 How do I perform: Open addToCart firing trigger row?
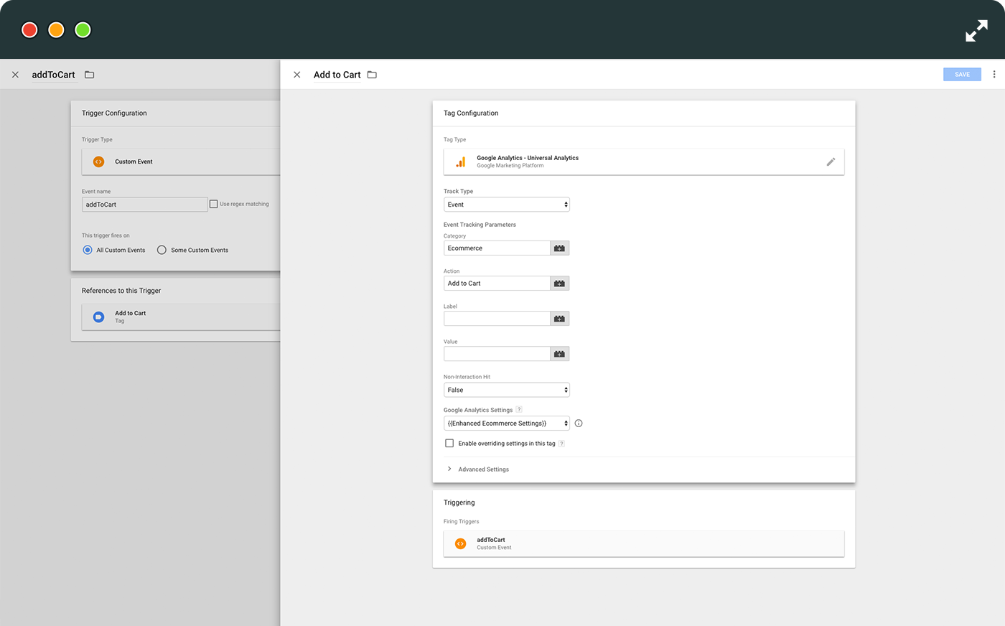(x=643, y=543)
